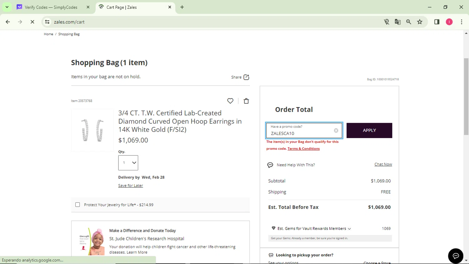
Task: Open site information icon in address bar
Action: point(47,22)
